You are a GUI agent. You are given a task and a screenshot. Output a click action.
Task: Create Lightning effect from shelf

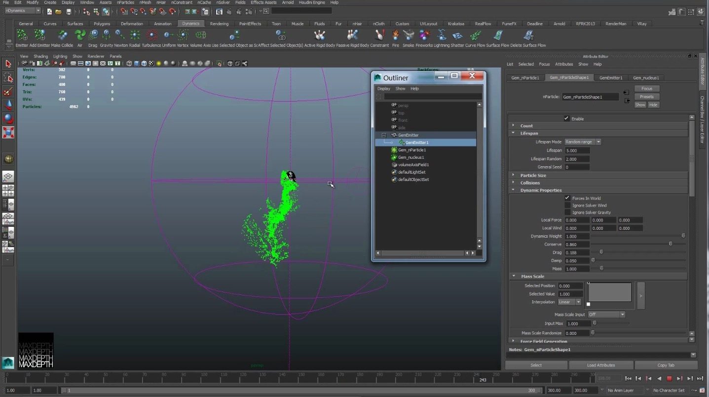(442, 35)
